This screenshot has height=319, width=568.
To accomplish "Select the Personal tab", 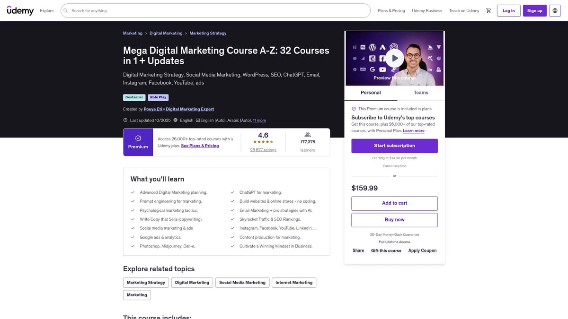I will (x=371, y=93).
